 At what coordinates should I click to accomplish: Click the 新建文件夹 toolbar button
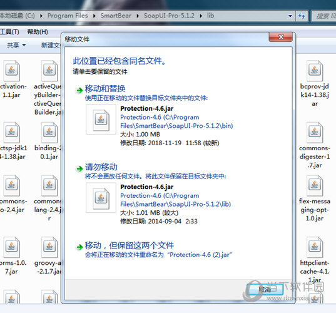pos(51,45)
